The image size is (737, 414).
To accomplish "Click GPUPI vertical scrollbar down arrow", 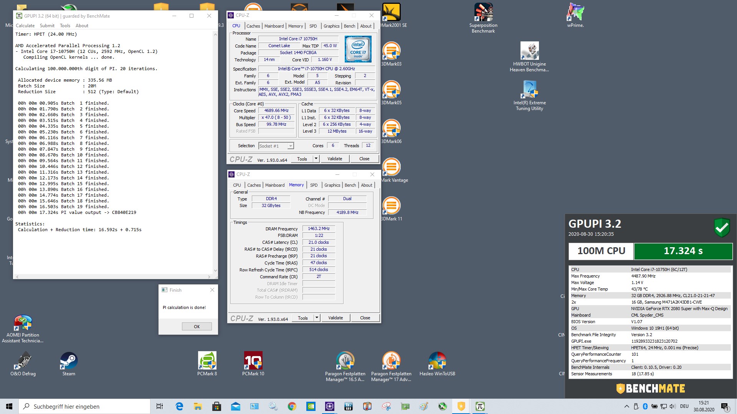I will click(215, 271).
